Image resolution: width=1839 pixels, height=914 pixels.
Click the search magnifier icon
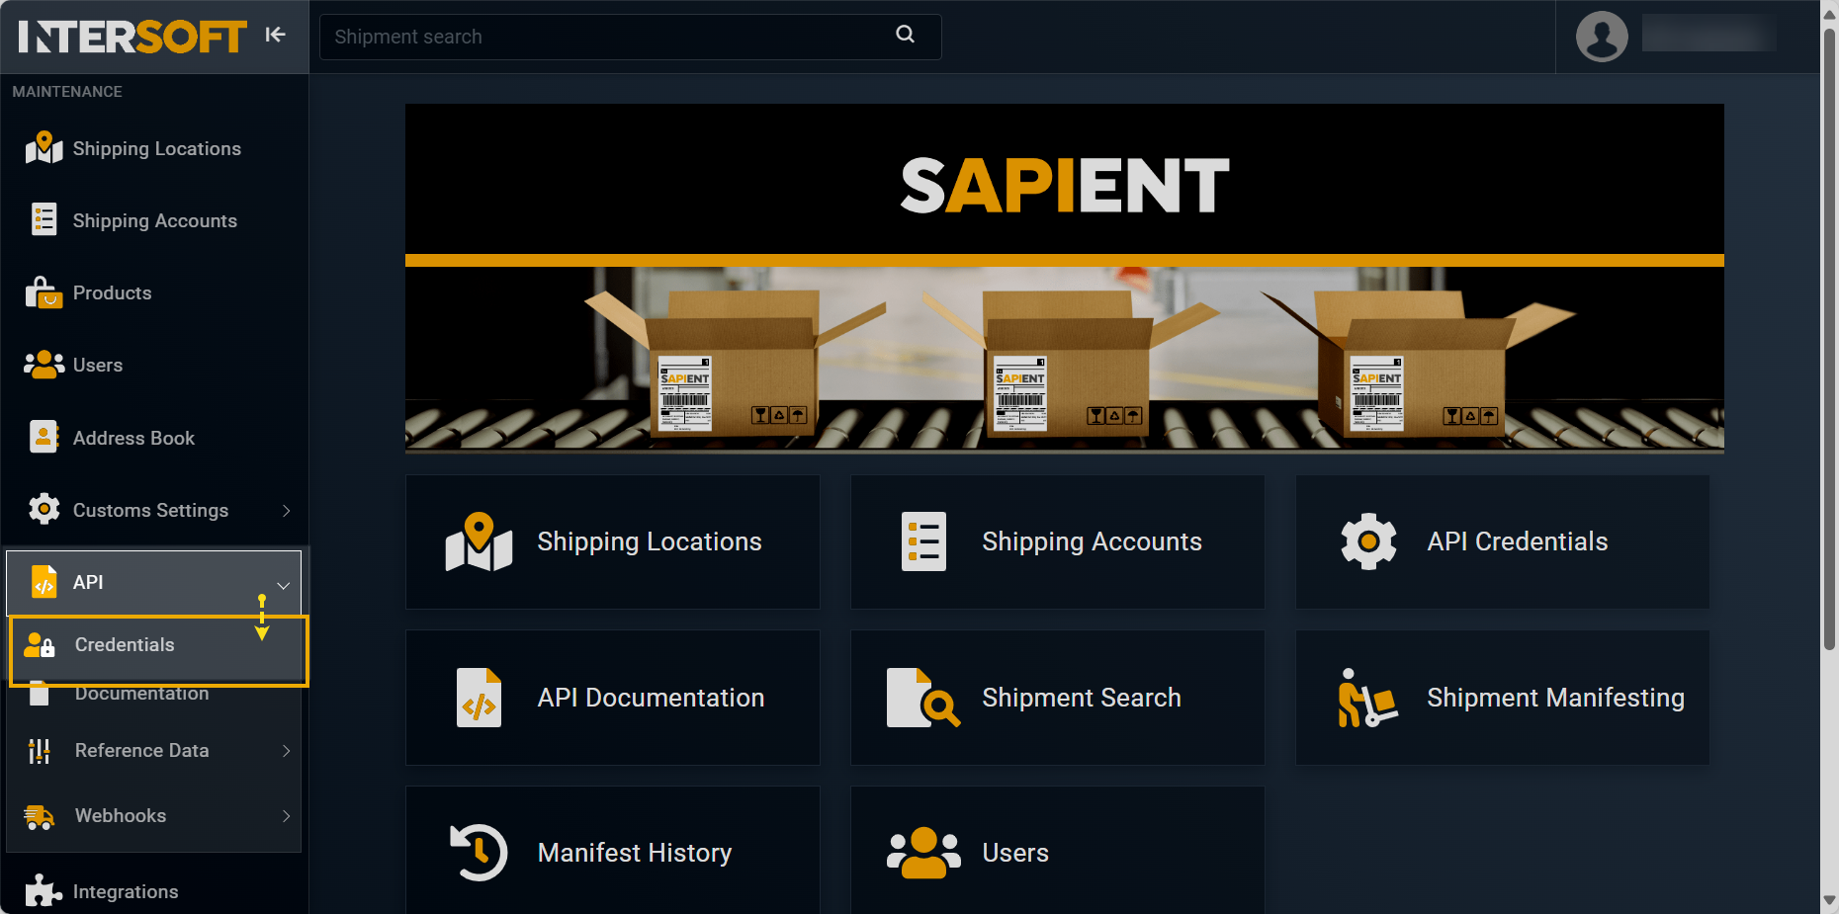point(905,35)
